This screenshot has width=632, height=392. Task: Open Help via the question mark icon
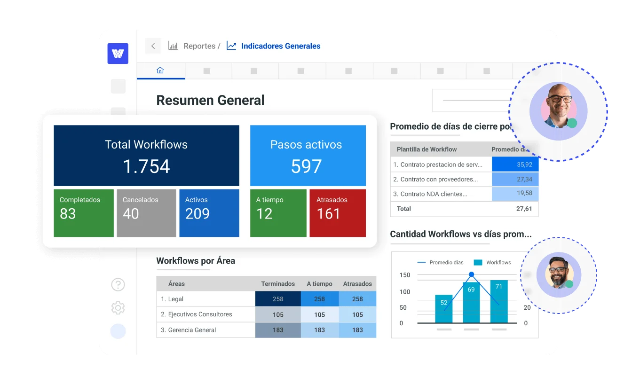[118, 285]
